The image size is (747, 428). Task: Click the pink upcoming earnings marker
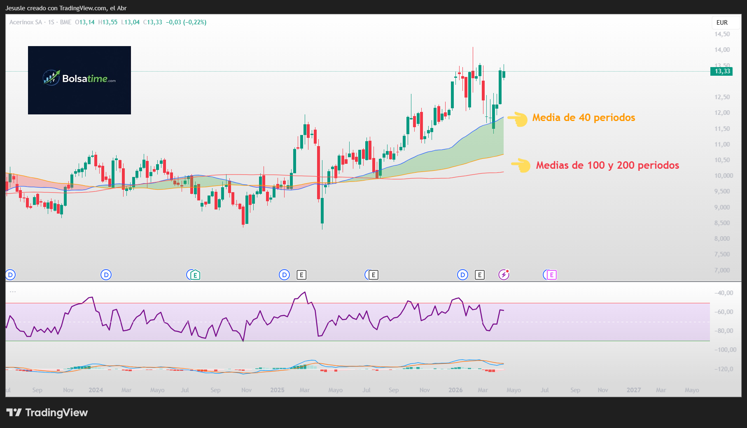tap(551, 275)
